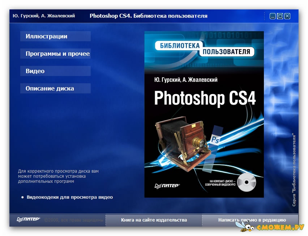Click the note Для корректного просмотра диска
This screenshot has height=236, width=308.
coord(58,176)
